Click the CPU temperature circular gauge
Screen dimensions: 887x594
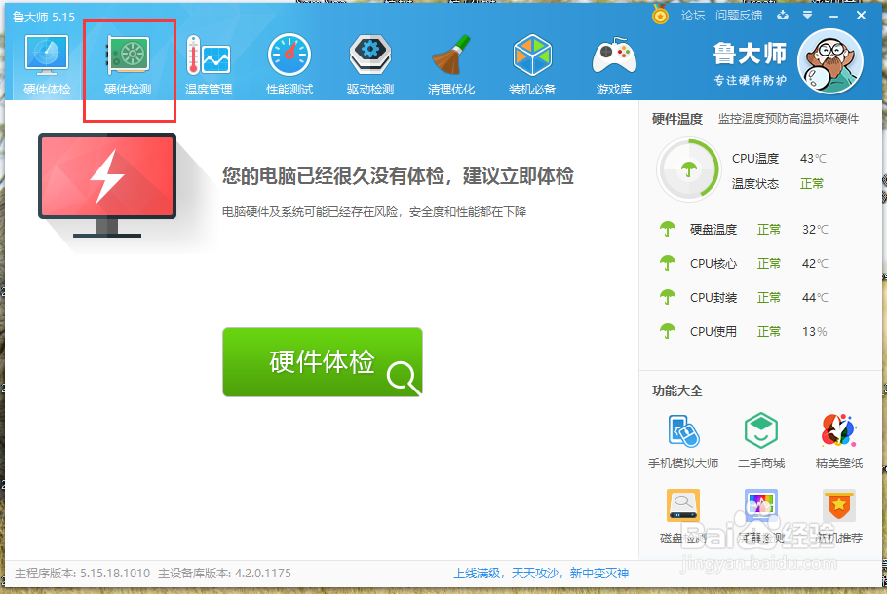pyautogui.click(x=688, y=169)
